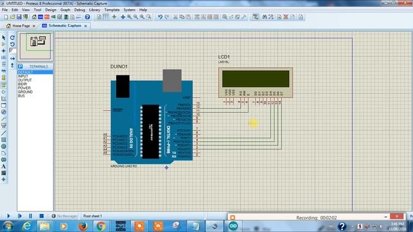
Task: Click the Rotate Clockwise button
Action: coord(12,37)
